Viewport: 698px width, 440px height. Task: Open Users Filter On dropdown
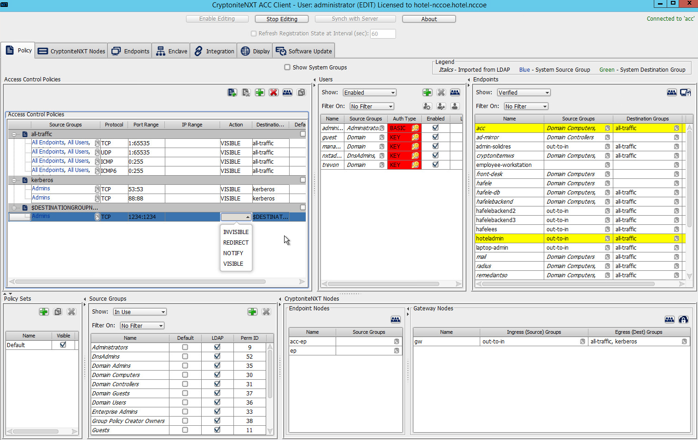pos(372,106)
